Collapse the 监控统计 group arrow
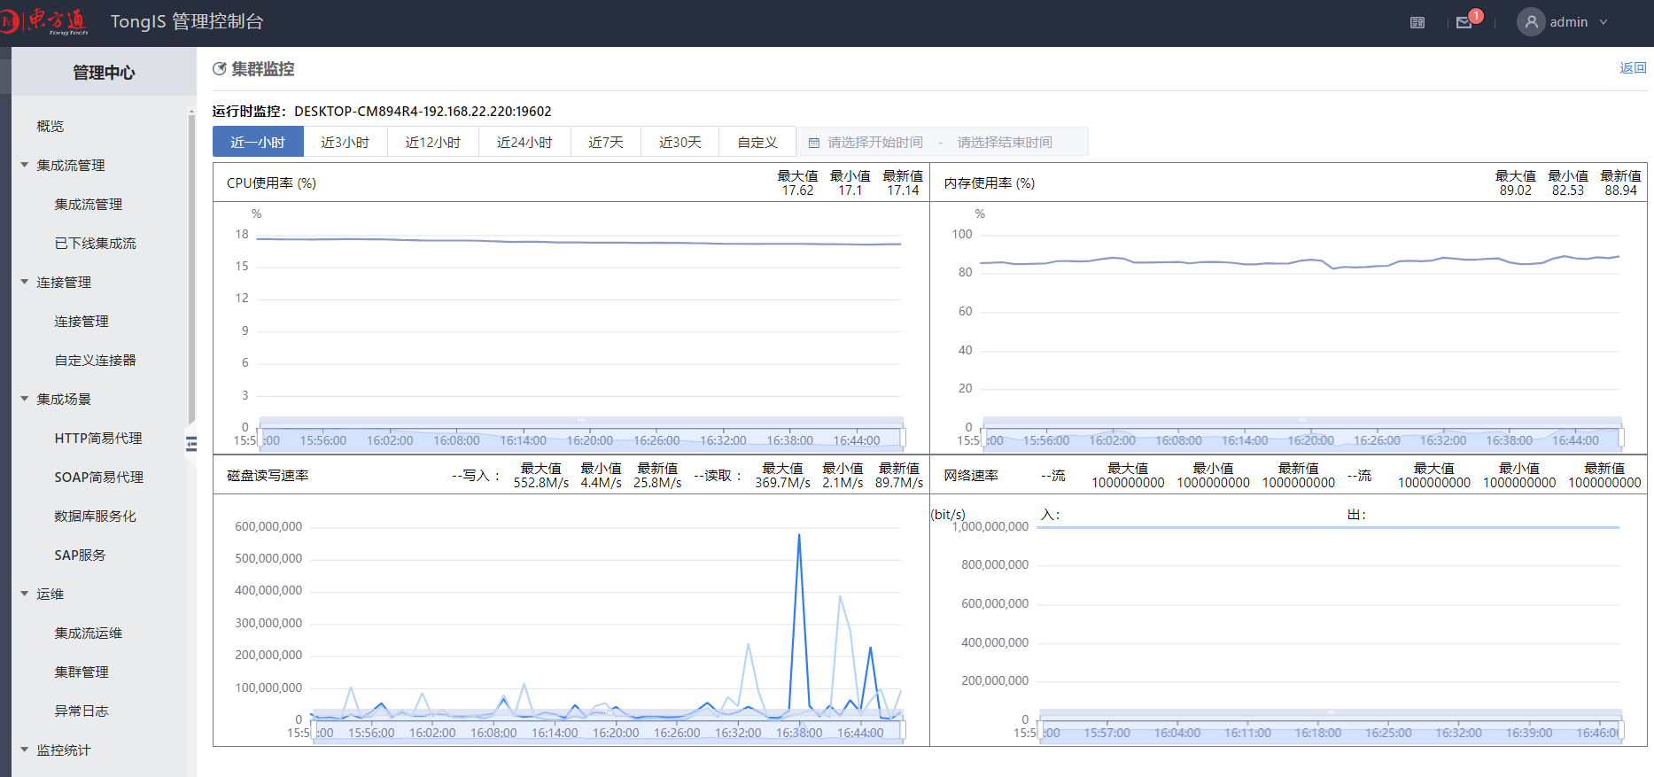The width and height of the screenshot is (1654, 777). tap(25, 750)
